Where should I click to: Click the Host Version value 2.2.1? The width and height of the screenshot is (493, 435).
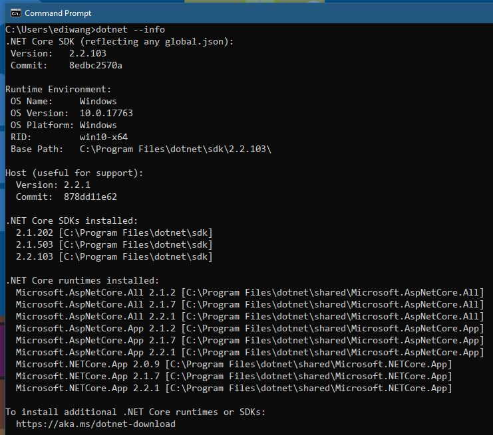[77, 185]
